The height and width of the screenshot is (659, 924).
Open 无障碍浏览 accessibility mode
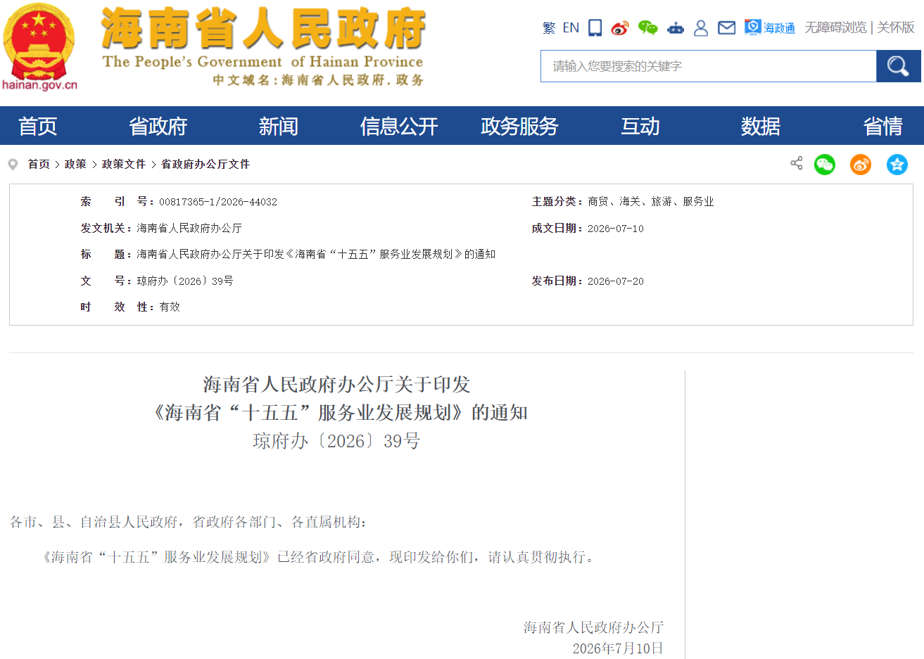[835, 27]
